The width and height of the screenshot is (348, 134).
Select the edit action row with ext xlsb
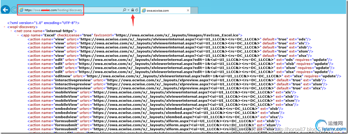point(180,64)
